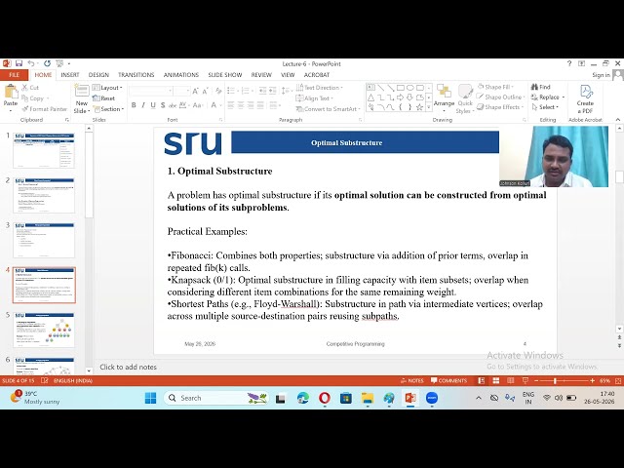Click the Create a PDF icon

tap(585, 99)
